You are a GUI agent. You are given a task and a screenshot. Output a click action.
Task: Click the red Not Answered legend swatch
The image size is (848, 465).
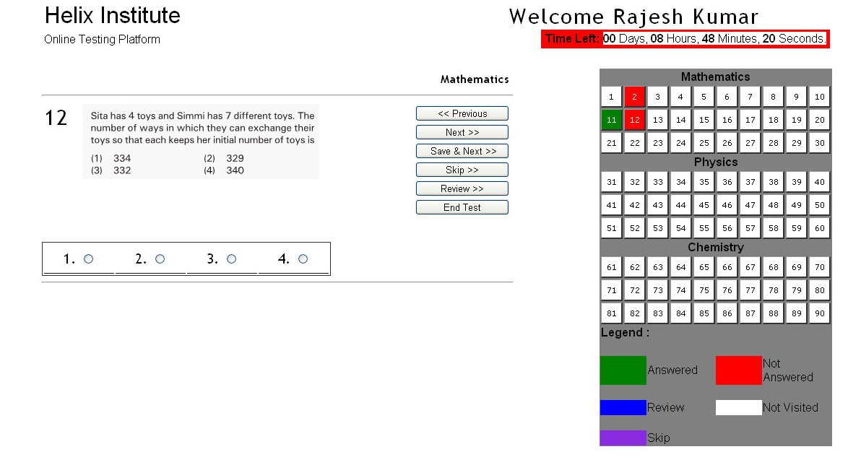coord(739,370)
